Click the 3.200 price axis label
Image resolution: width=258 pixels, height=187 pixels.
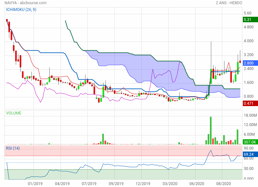tap(249, 54)
